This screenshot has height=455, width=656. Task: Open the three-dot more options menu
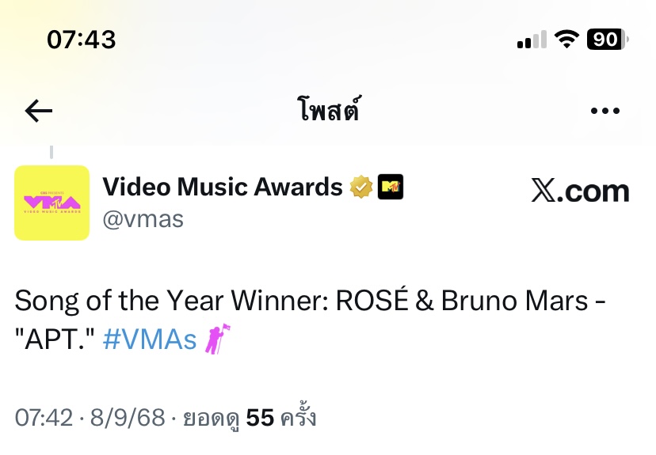[x=605, y=111]
